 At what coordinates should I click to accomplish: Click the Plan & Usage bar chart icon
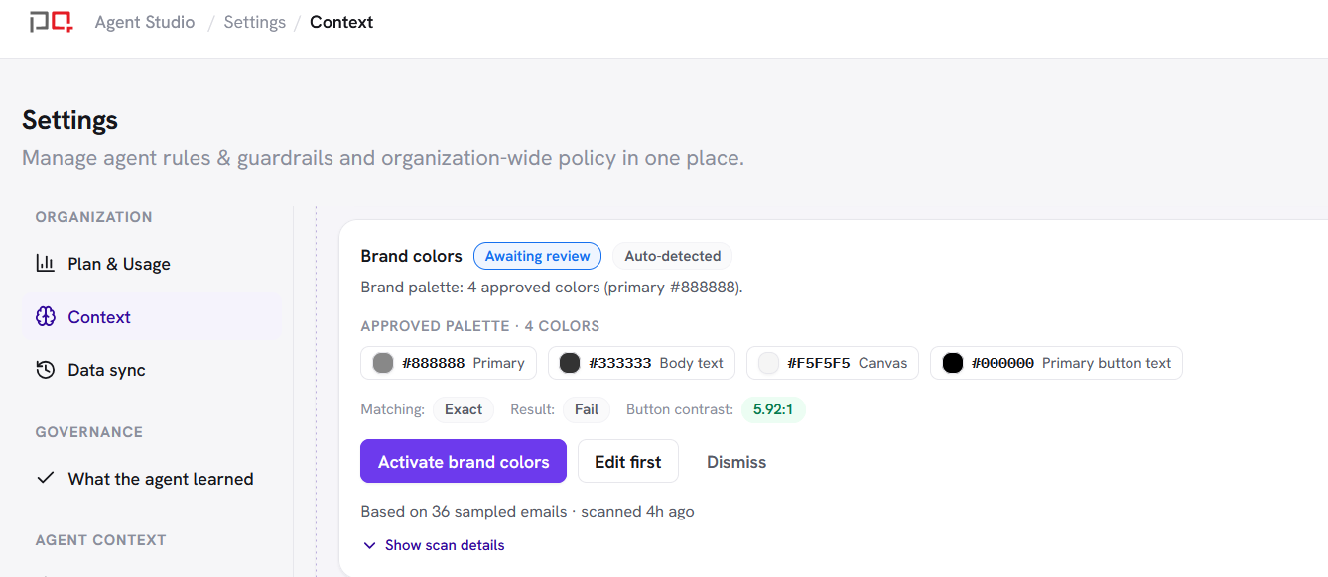coord(45,264)
